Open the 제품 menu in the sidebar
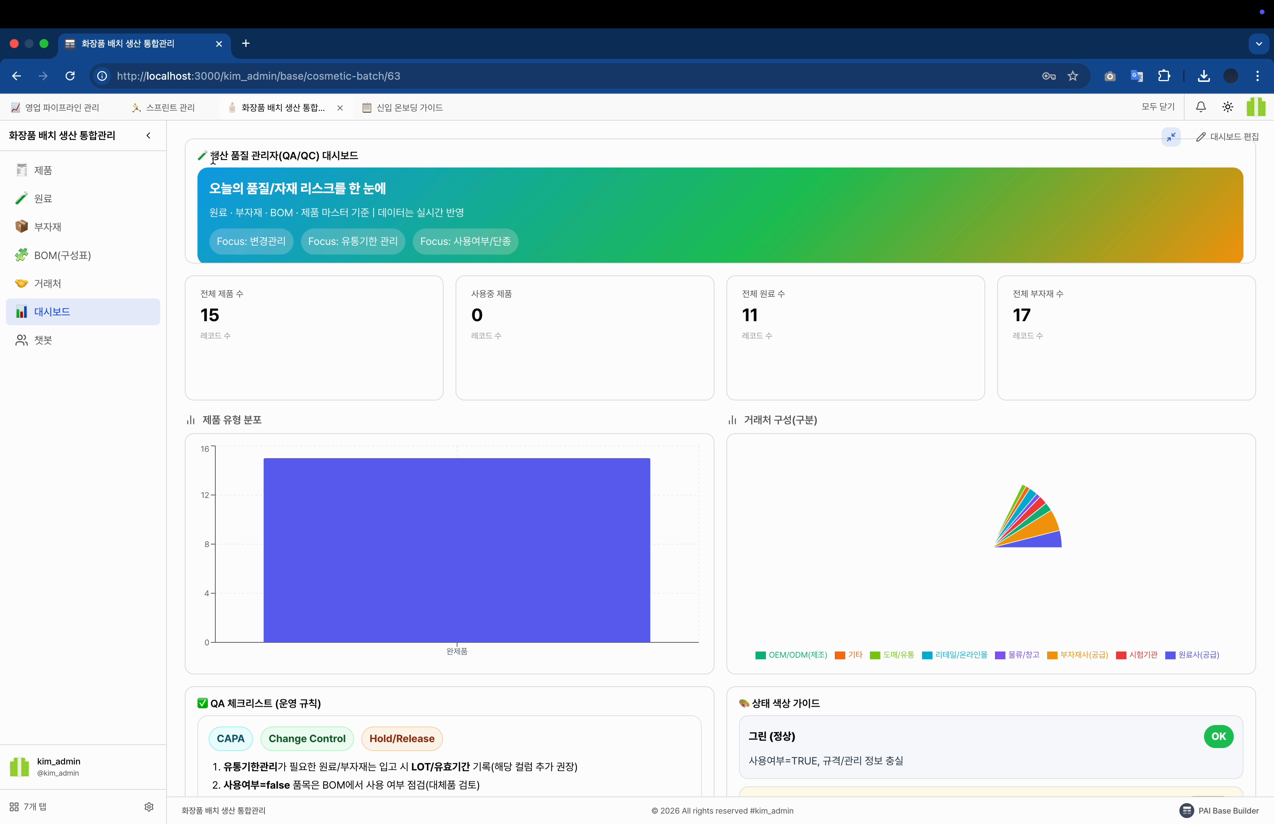1274x824 pixels. tap(42, 170)
